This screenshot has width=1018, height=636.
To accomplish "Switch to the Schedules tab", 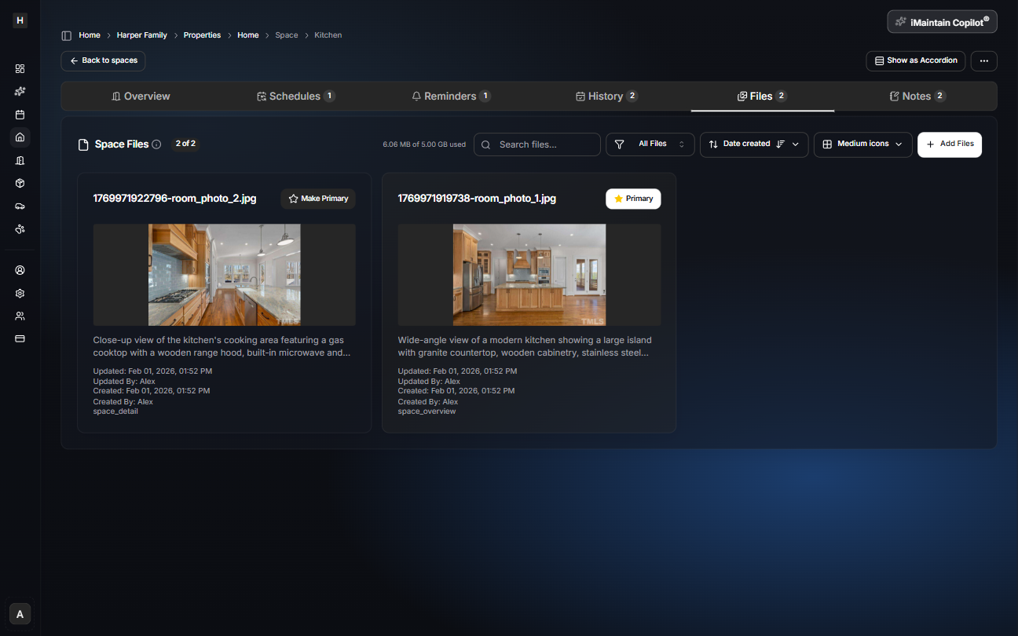I will [x=296, y=96].
